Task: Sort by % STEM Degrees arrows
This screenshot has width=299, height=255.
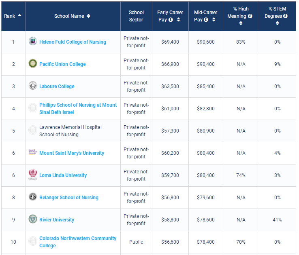Action: [277, 23]
